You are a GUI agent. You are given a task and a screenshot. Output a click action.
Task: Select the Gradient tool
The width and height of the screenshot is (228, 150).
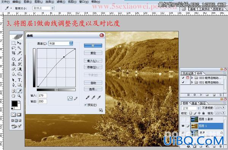19,69
